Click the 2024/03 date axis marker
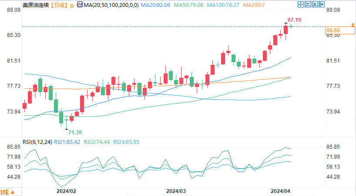Screen dimensions: 356x196 click(176, 191)
